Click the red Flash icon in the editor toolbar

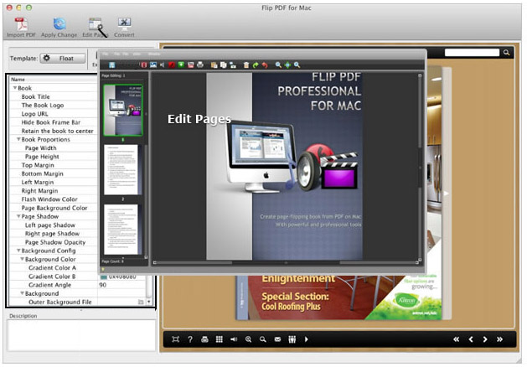pyautogui.click(x=172, y=65)
